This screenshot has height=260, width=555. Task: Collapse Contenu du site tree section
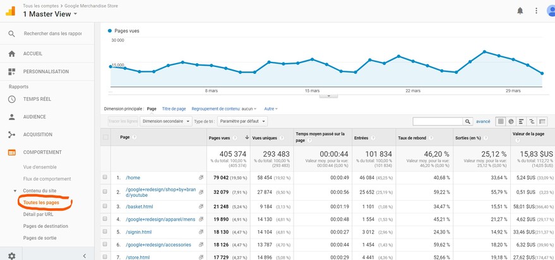pos(15,191)
